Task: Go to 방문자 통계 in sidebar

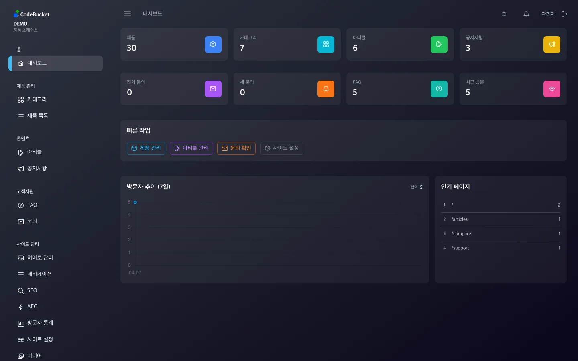Action: [x=40, y=323]
